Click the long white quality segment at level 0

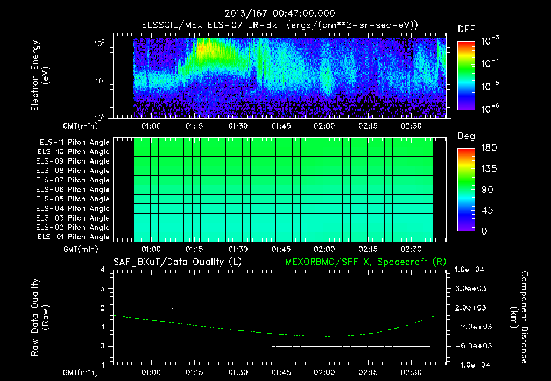[x=351, y=346]
